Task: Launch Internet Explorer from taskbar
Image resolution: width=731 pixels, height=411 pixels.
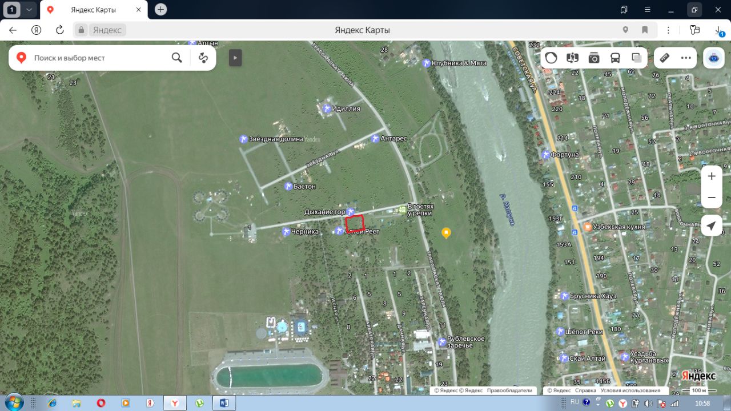Action: pyautogui.click(x=53, y=403)
